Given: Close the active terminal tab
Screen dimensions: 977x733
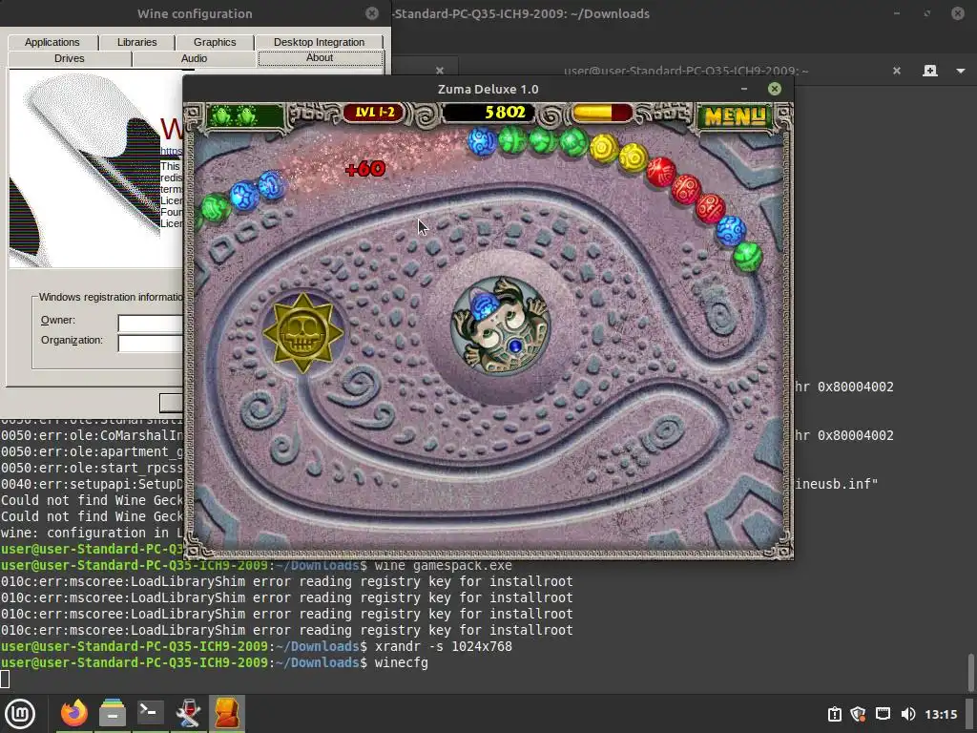Looking at the screenshot, I should (x=897, y=71).
